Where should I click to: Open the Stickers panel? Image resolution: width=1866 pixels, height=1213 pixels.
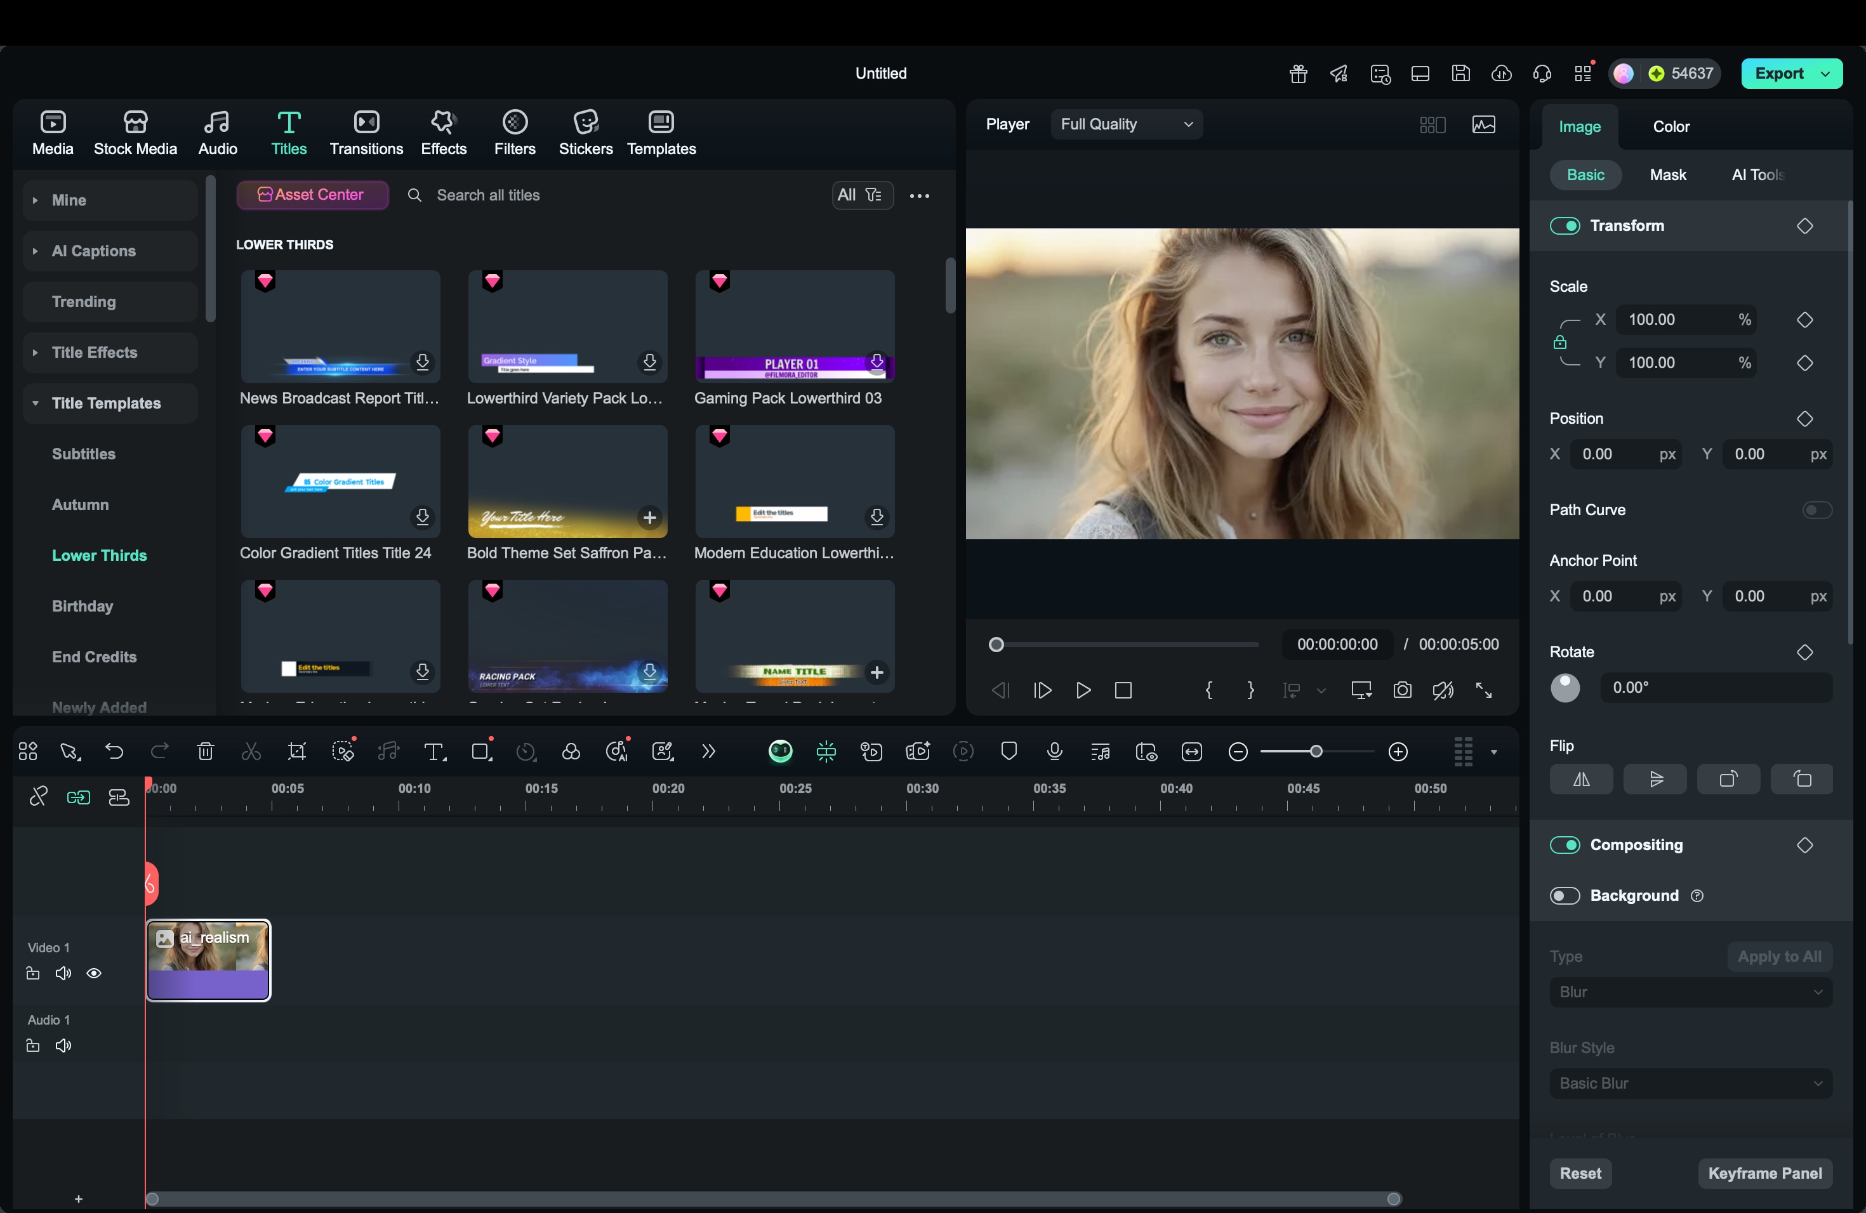point(585,133)
